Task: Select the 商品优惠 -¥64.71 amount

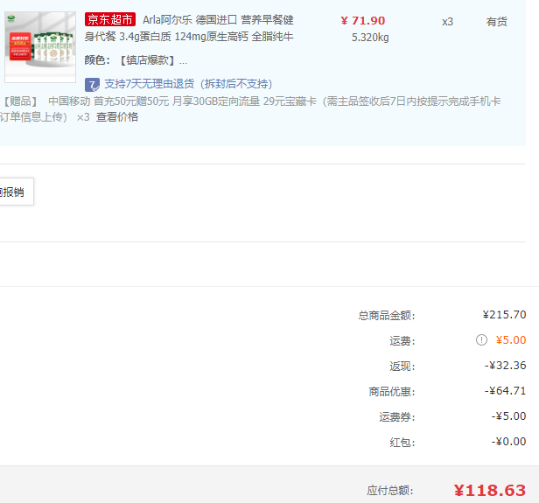Action: tap(506, 391)
